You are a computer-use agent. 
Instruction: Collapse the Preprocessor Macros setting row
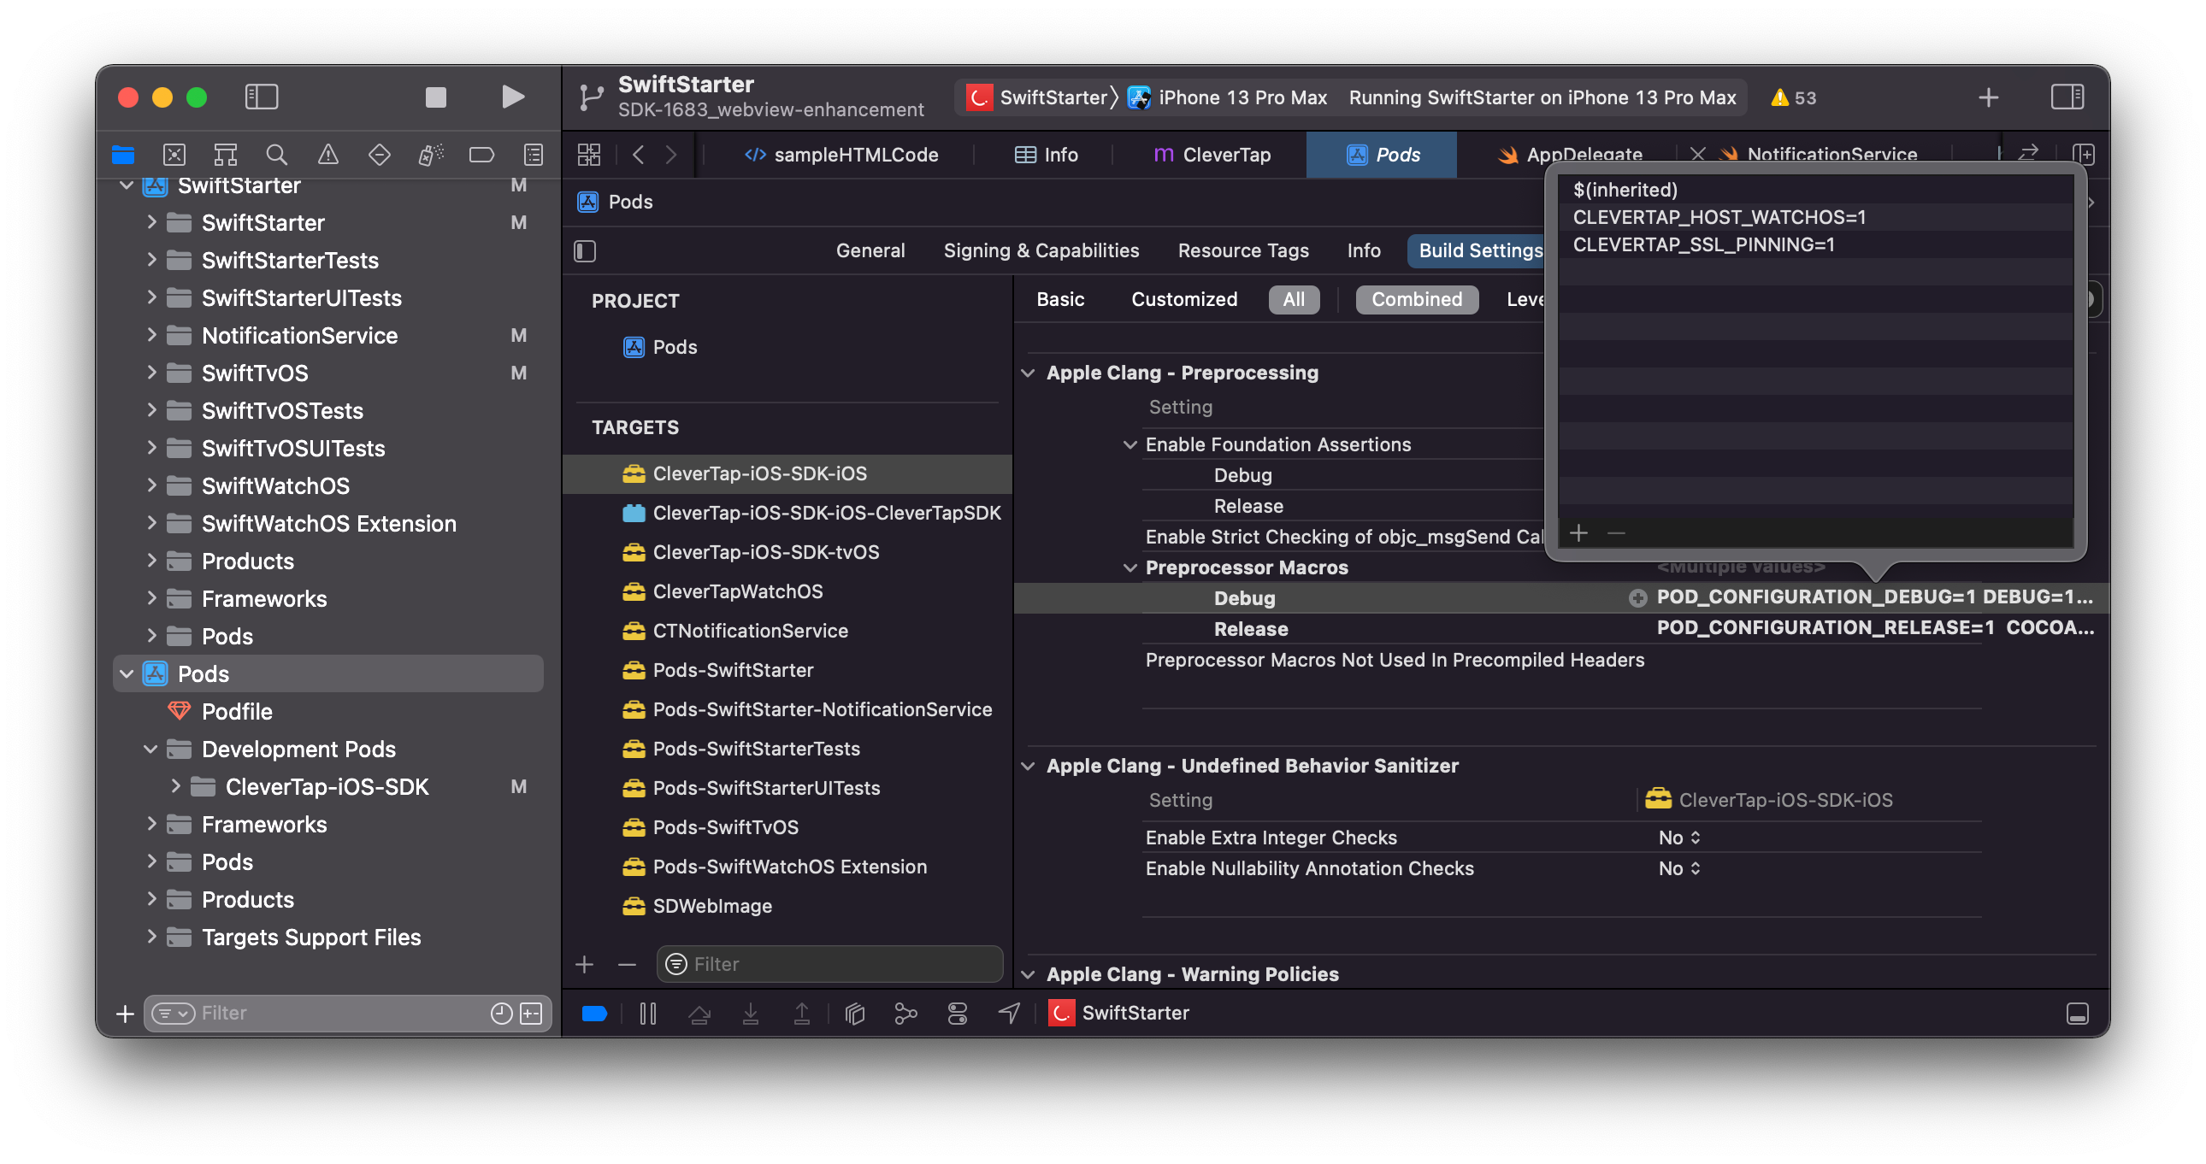1130,567
